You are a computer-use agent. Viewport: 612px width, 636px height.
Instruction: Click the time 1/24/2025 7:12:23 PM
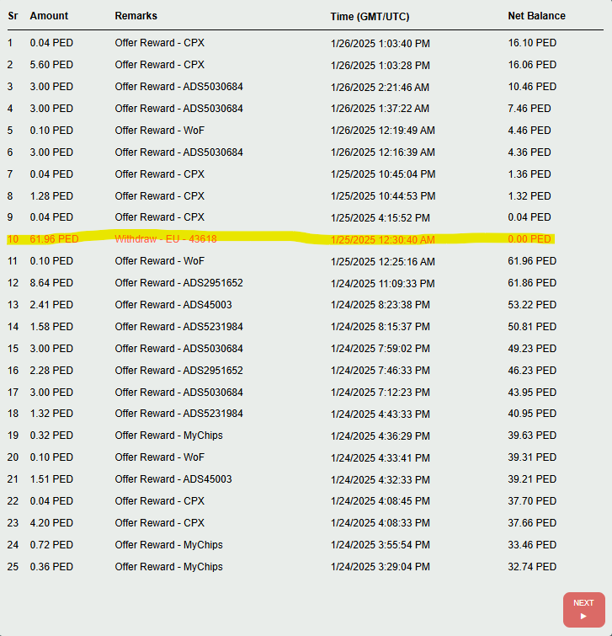(381, 393)
